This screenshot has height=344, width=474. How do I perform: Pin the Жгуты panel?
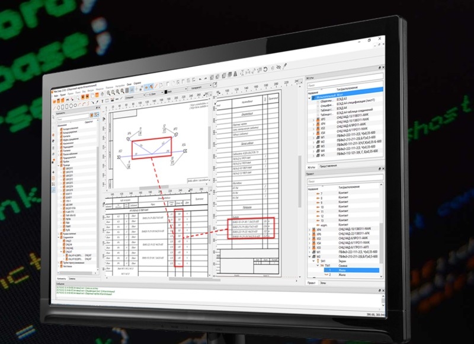379,68
